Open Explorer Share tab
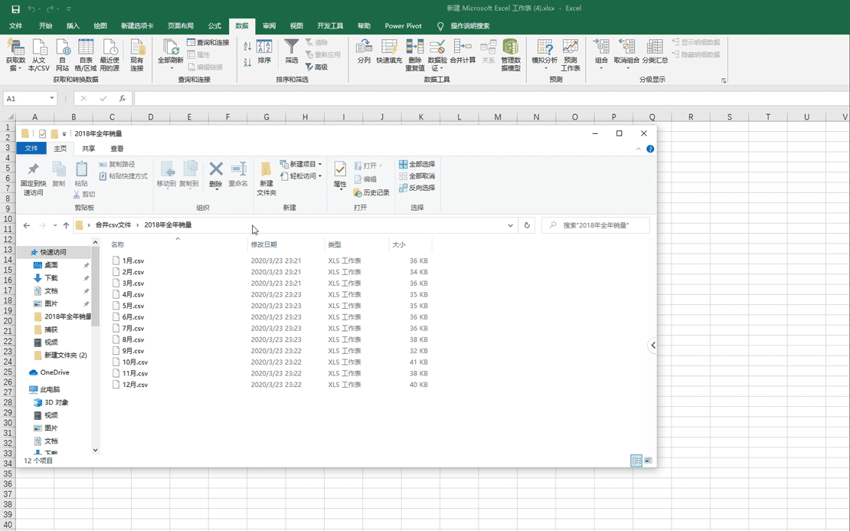 (88, 149)
